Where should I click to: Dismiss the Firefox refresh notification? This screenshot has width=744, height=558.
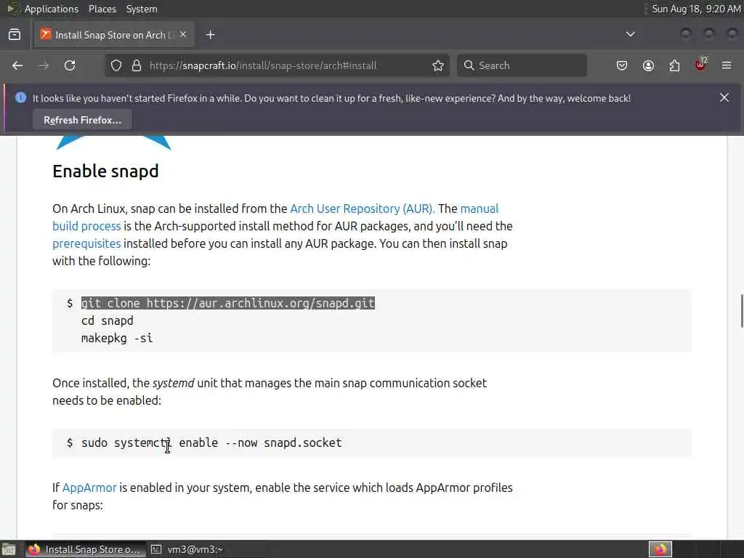[x=724, y=98]
